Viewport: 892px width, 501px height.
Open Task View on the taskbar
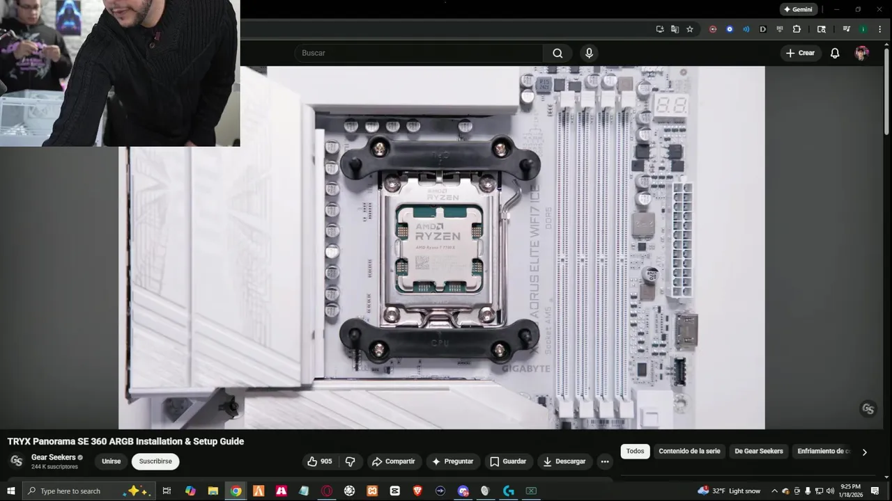[x=167, y=491]
